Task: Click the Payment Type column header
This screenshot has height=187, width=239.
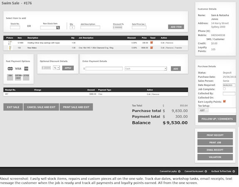Action: [x=105, y=90]
